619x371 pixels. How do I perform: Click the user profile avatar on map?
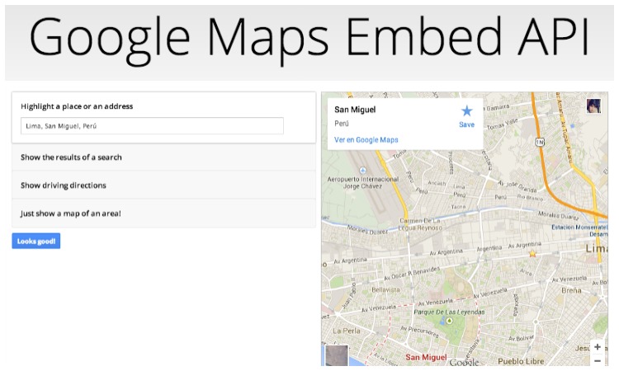click(x=593, y=106)
